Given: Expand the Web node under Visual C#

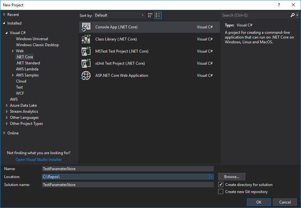Looking at the screenshot, I should (x=13, y=51).
